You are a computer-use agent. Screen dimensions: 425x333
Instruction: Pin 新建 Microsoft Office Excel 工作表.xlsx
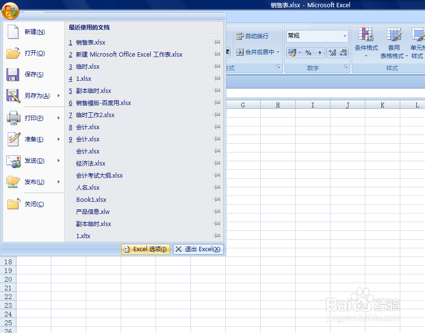217,54
